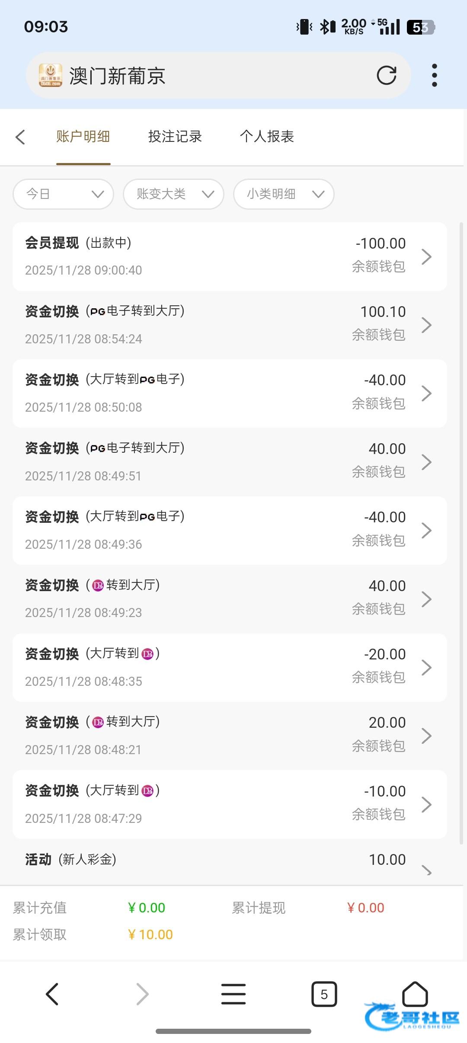The width and height of the screenshot is (467, 1043).
Task: Switch to the 投注记录 tab
Action: coord(175,137)
